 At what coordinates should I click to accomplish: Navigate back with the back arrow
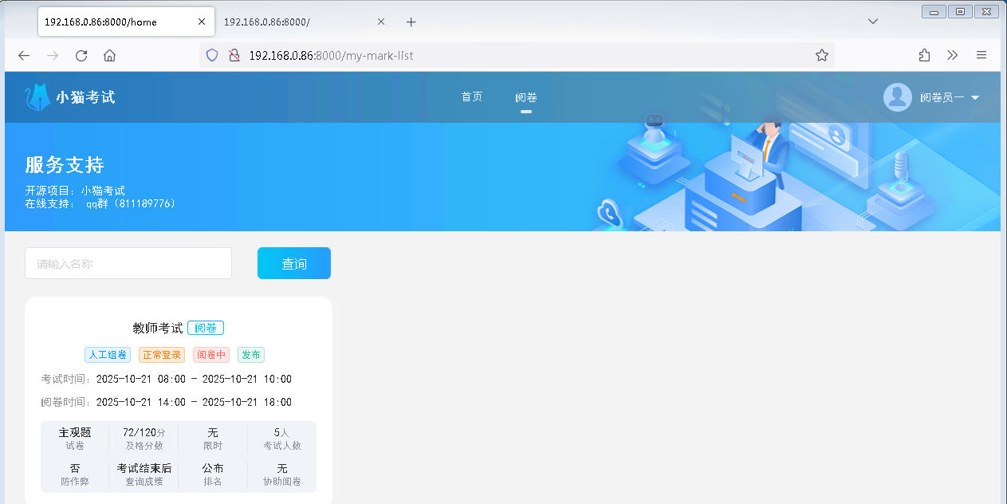point(24,55)
